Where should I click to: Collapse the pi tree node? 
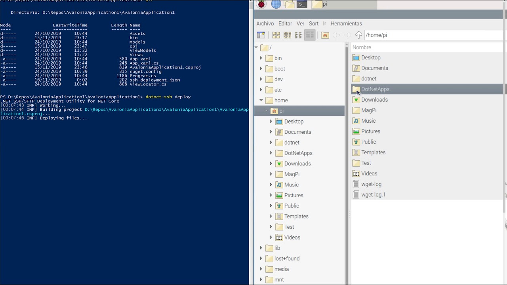click(266, 111)
